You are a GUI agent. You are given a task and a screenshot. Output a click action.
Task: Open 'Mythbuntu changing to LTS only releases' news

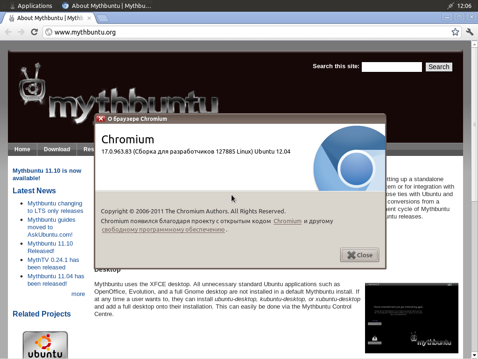(x=55, y=207)
